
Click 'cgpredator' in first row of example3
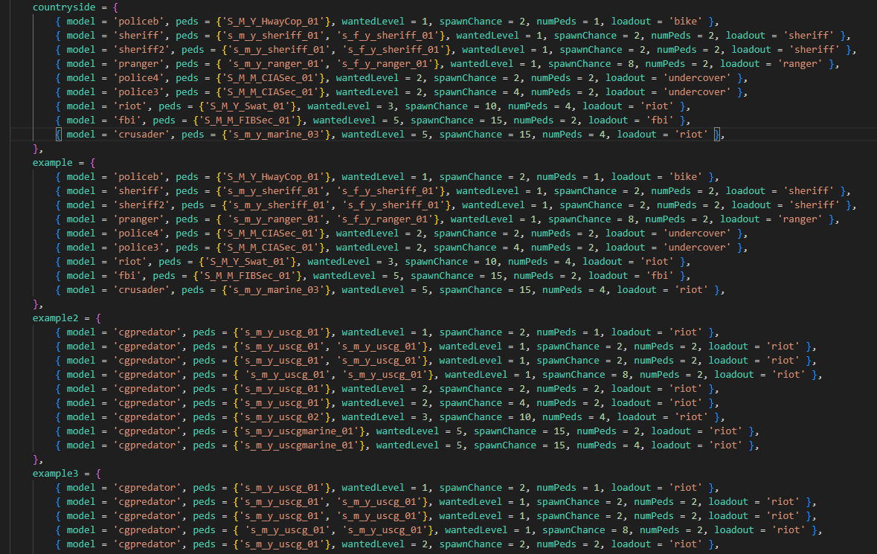click(148, 488)
